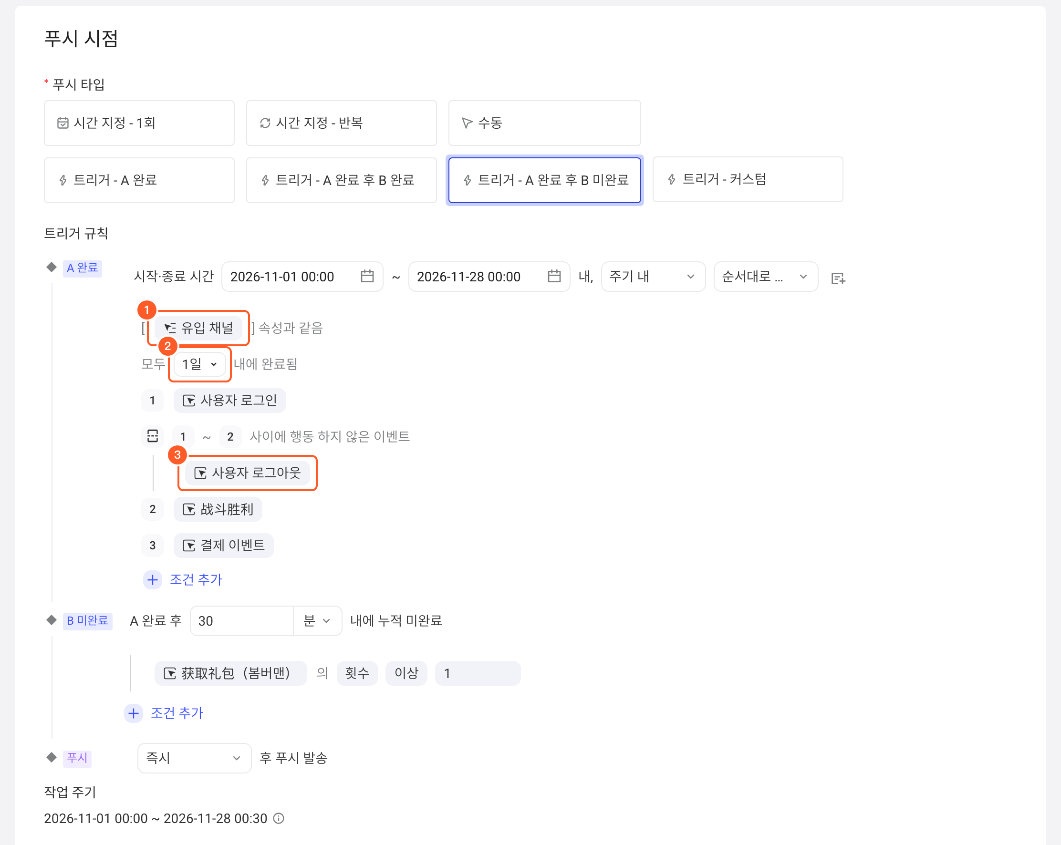Click the 이상 comparison chip

pos(406,673)
